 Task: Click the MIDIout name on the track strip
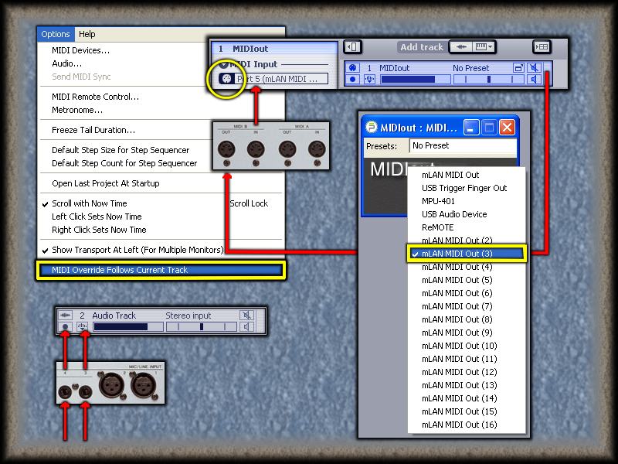[394, 68]
